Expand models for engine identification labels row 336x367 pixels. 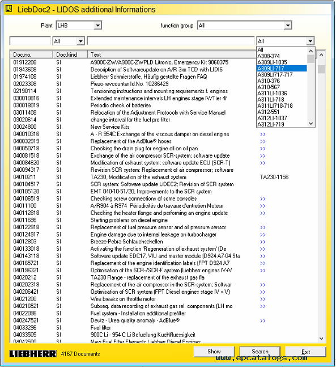point(263,263)
